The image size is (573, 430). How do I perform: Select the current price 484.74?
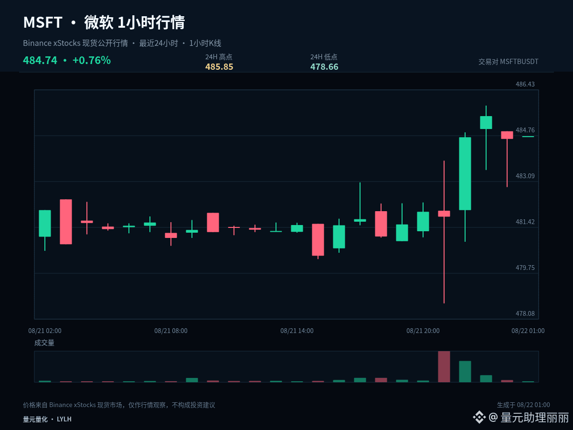(40, 61)
